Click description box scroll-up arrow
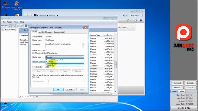 [83, 44]
